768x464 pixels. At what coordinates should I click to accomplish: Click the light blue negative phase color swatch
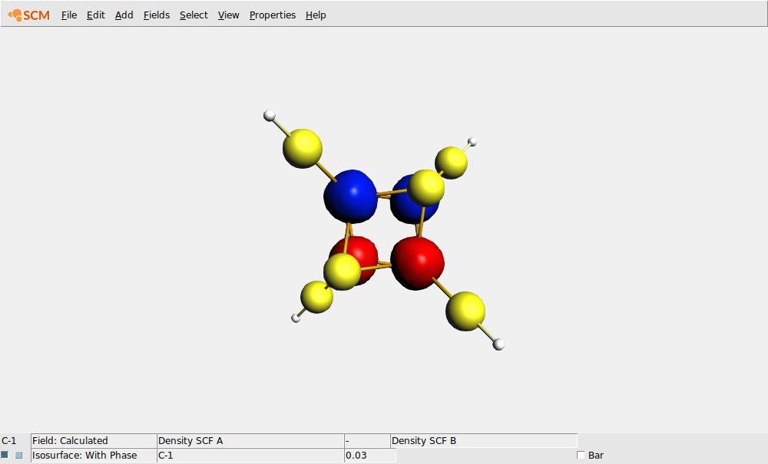18,455
